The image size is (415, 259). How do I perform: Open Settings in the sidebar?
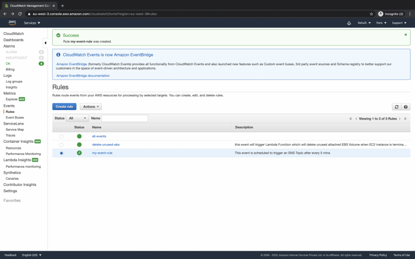click(x=10, y=191)
